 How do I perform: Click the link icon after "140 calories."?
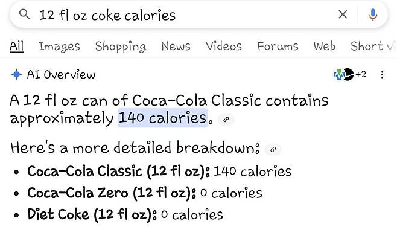click(226, 120)
